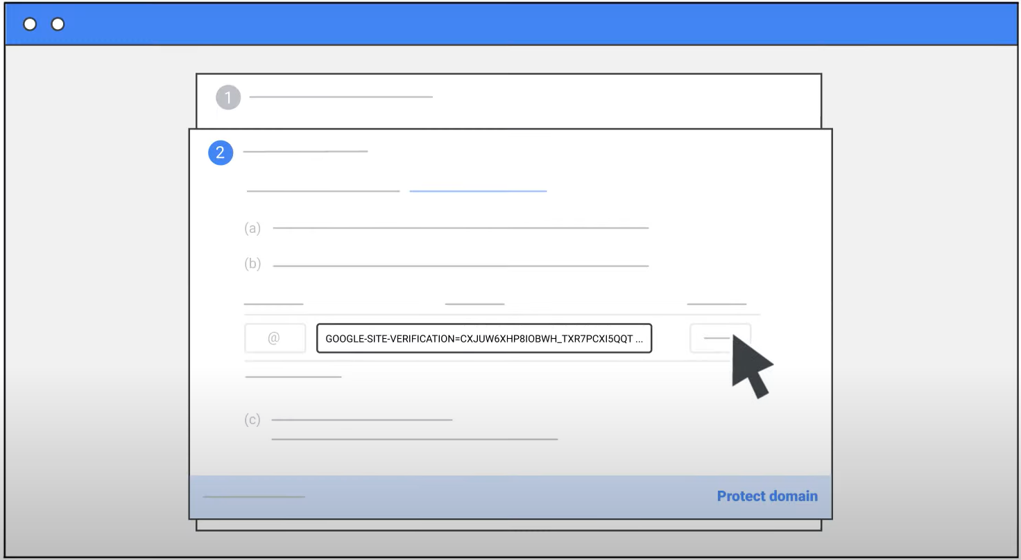Expand item (c) details
The height and width of the screenshot is (560, 1021).
(x=252, y=419)
